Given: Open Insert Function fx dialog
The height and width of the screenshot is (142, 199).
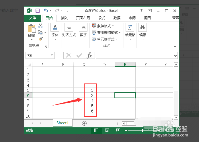Looking at the screenshot, I should (89, 55).
